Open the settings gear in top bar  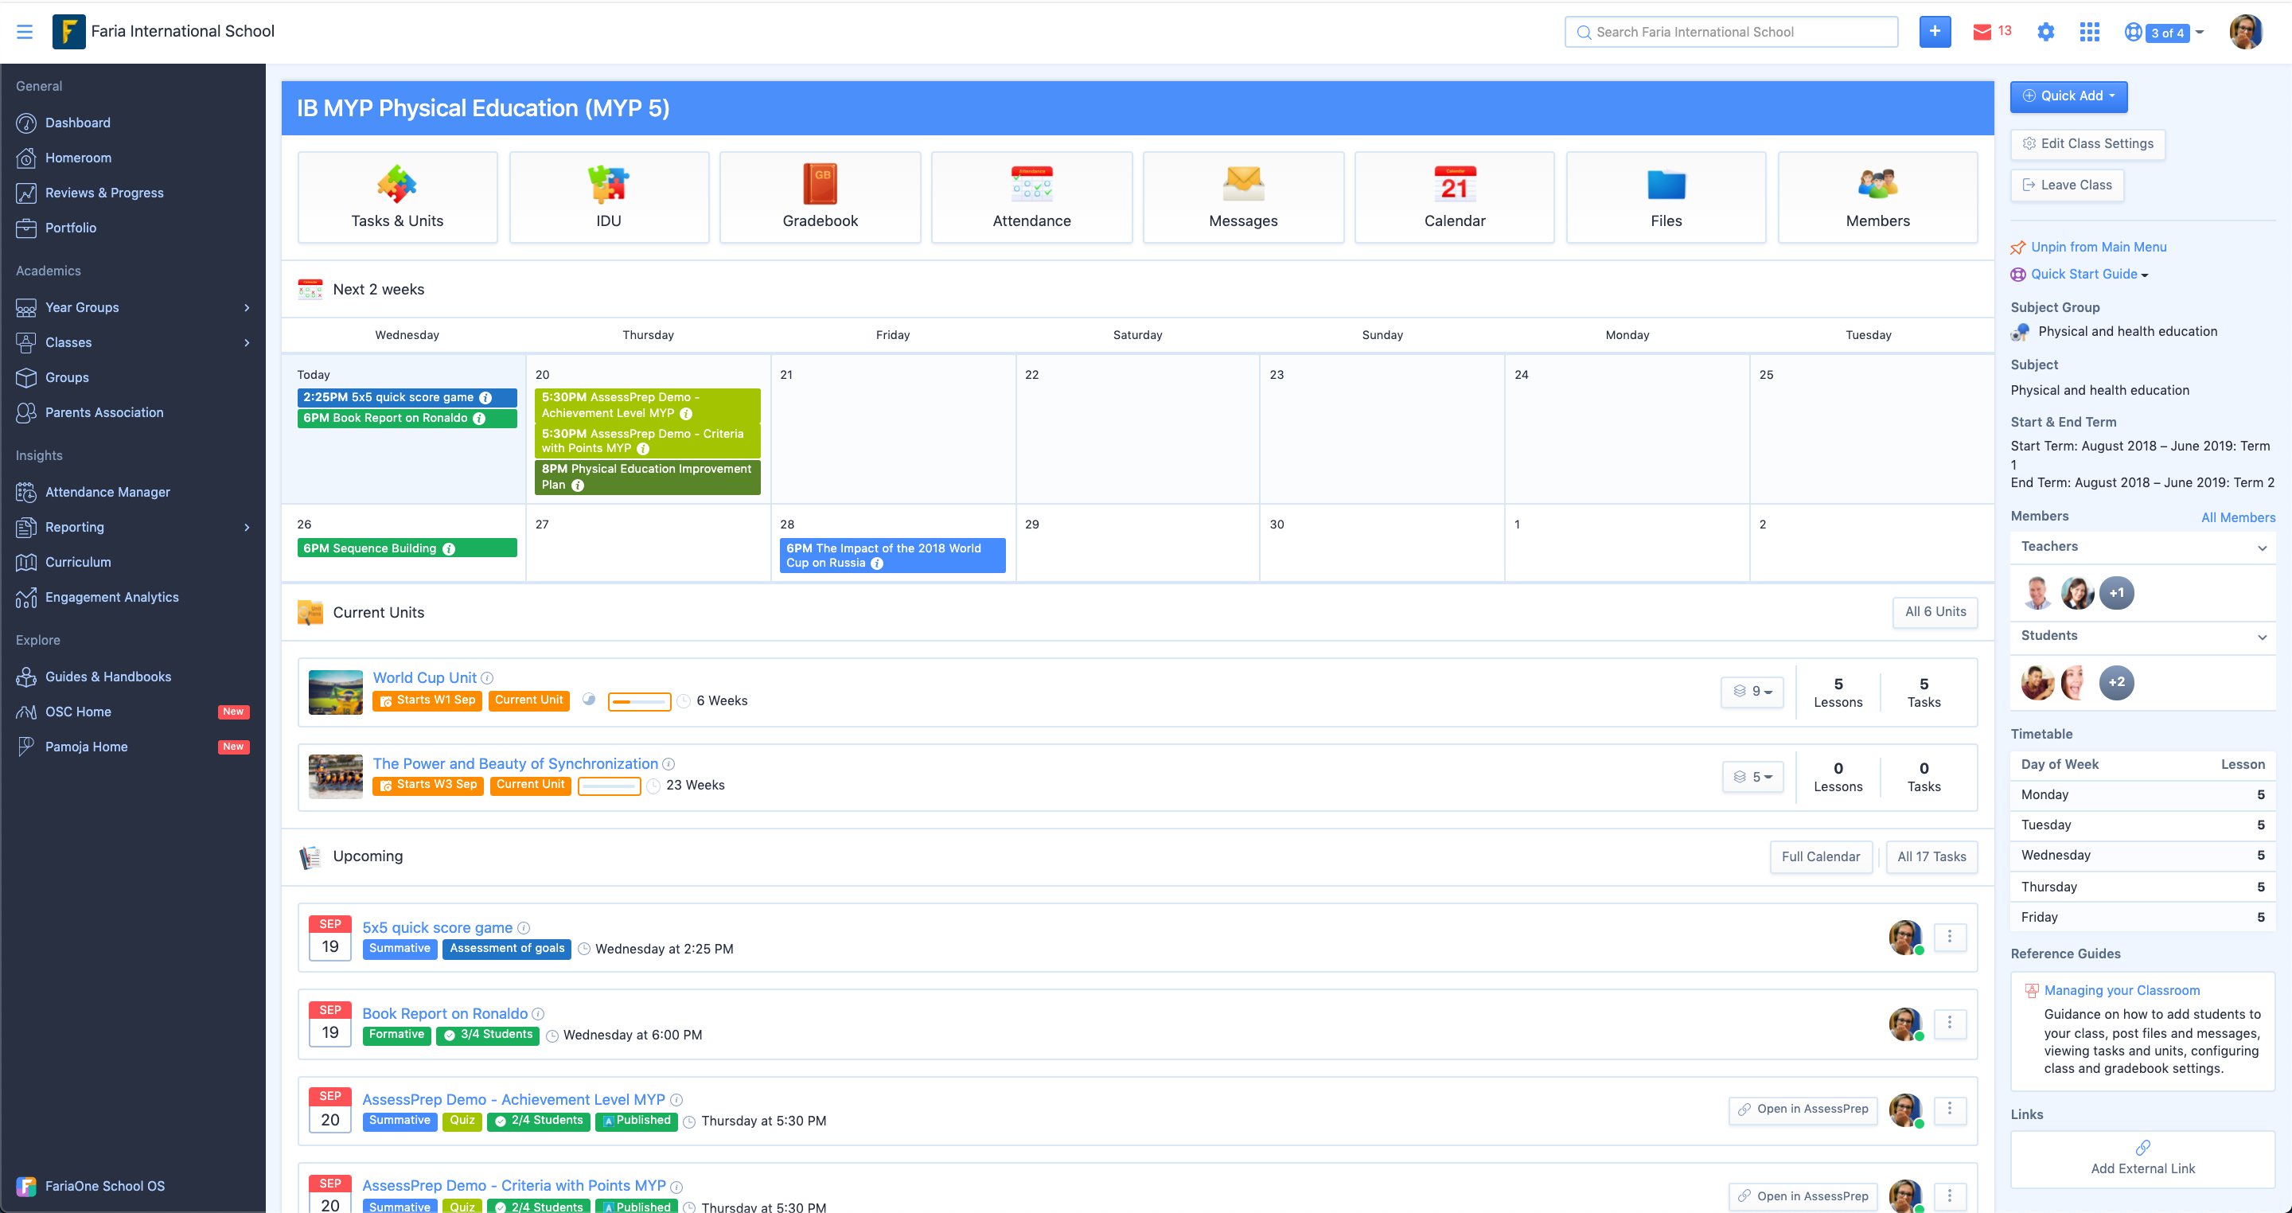click(x=2045, y=32)
